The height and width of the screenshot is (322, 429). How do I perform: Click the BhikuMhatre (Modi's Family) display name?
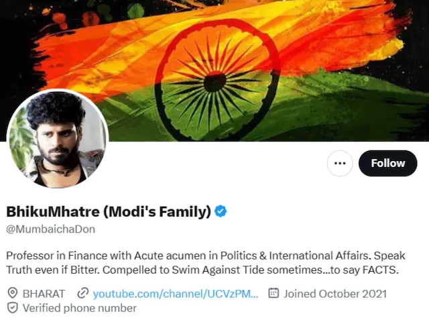[x=109, y=212]
